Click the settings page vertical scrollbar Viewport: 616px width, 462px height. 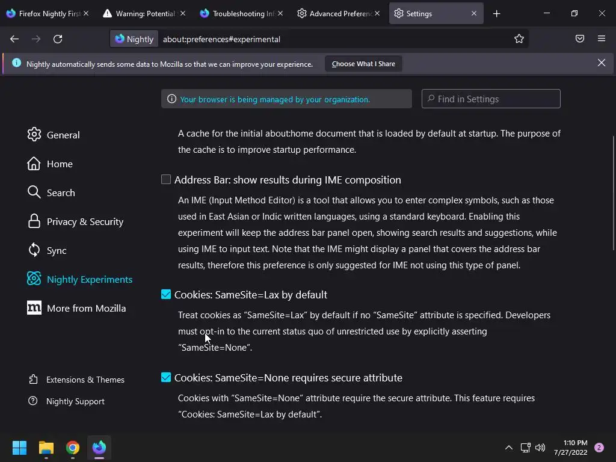pos(613,192)
